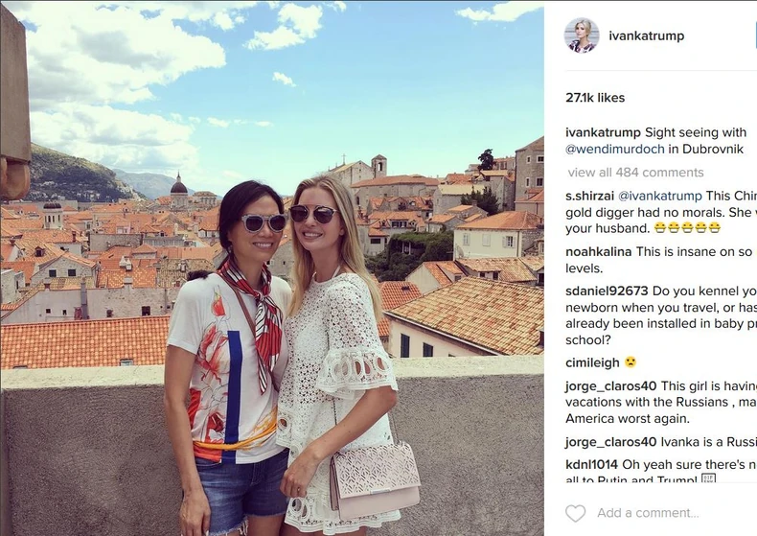Click sdaniel92673 commenter name
This screenshot has height=536, width=757.
pyautogui.click(x=607, y=291)
